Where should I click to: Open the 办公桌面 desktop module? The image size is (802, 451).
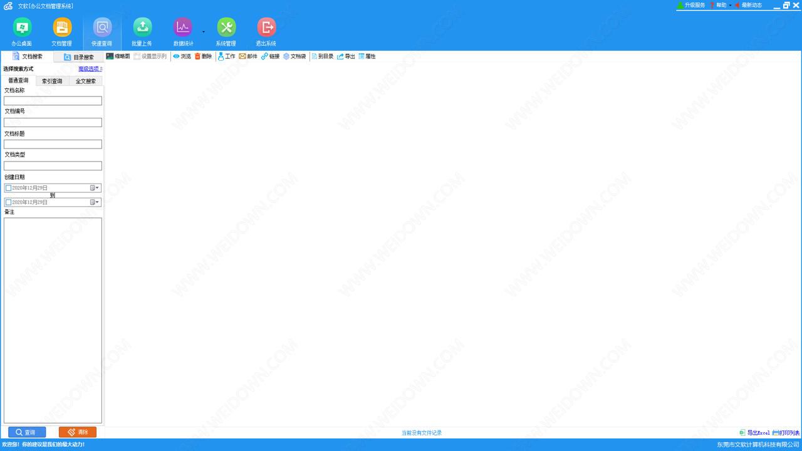tap(22, 32)
